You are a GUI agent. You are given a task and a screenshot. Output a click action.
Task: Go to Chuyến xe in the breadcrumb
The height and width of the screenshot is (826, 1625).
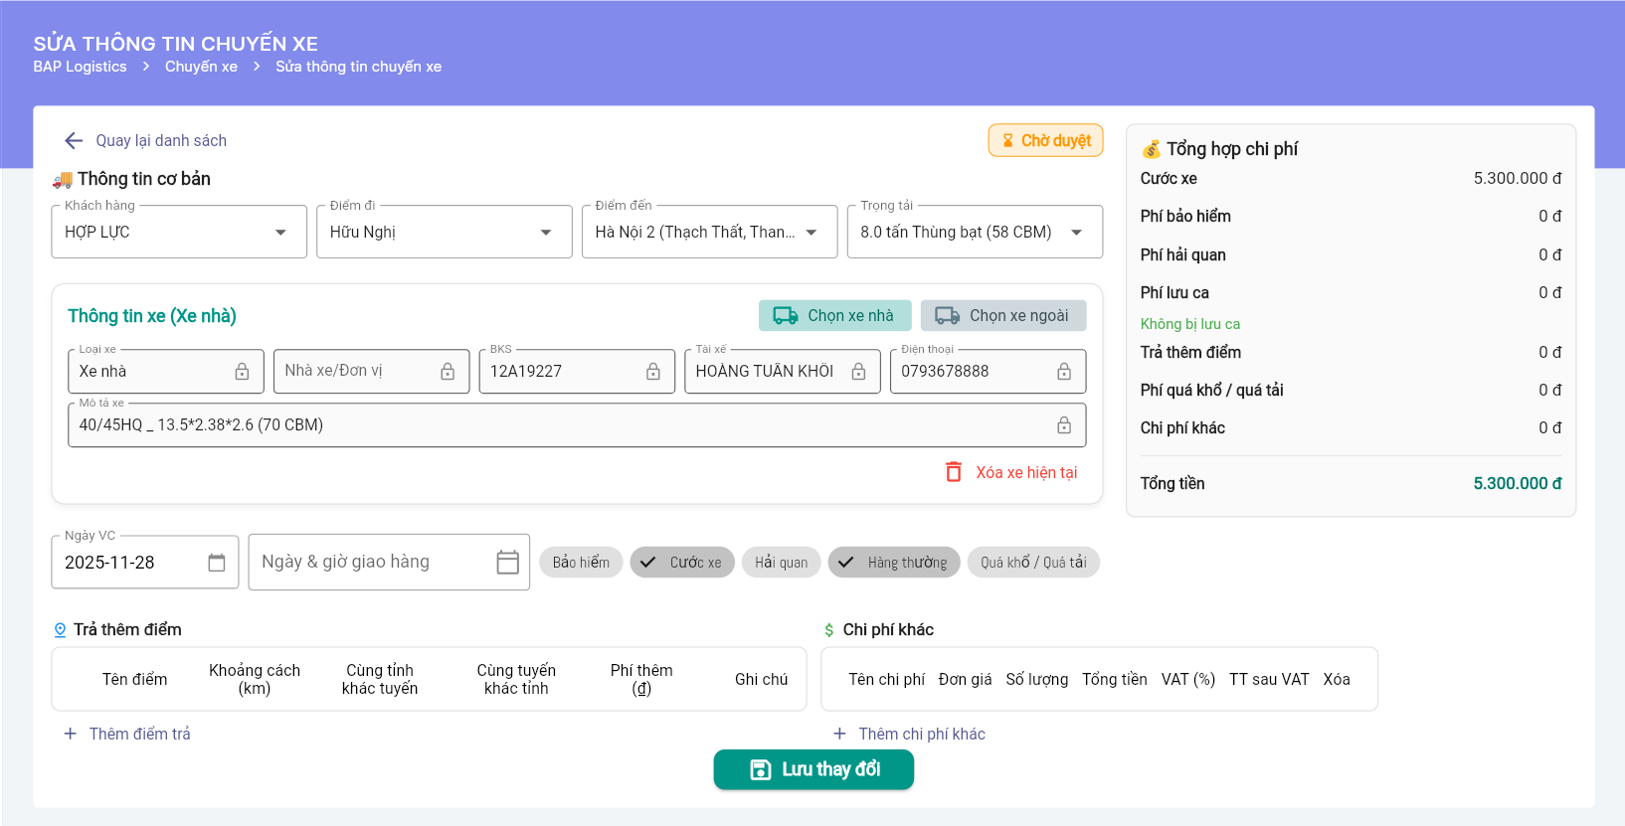pos(201,67)
